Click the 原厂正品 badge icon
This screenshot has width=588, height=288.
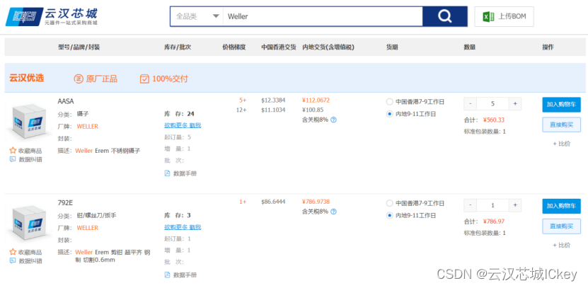click(78, 79)
